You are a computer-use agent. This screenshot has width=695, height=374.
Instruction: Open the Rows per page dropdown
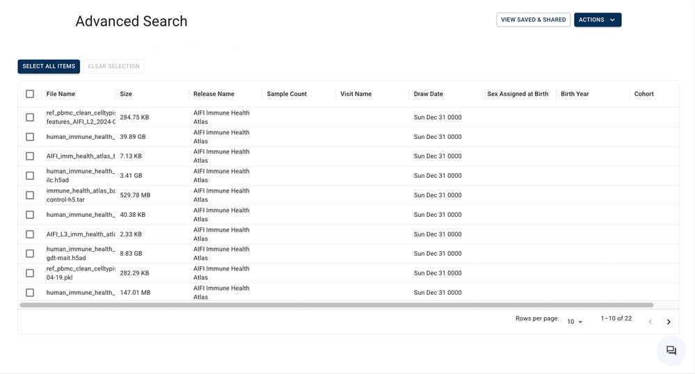(x=575, y=322)
